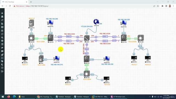Click the 172.29.129.0/24 Internet label

(x=87, y=26)
